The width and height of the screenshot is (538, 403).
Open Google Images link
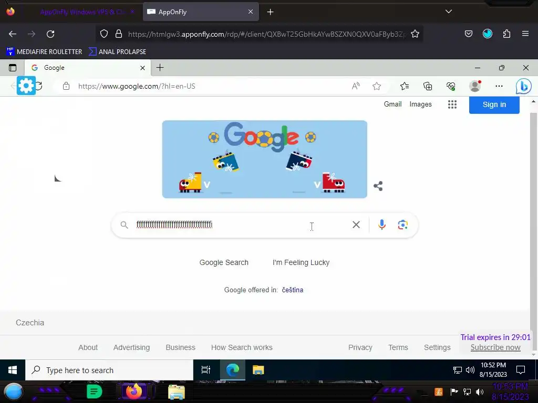(x=420, y=104)
